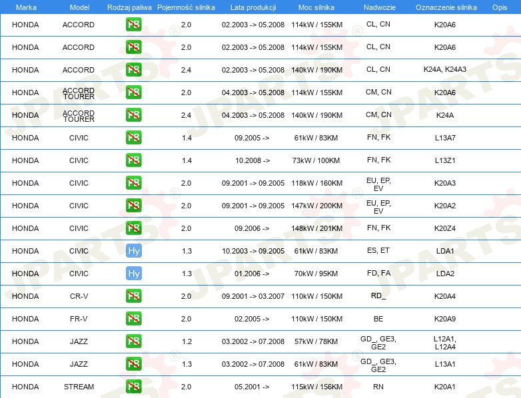Click the Pojemność silnika column header
This screenshot has width=521, height=398.
(186, 7)
